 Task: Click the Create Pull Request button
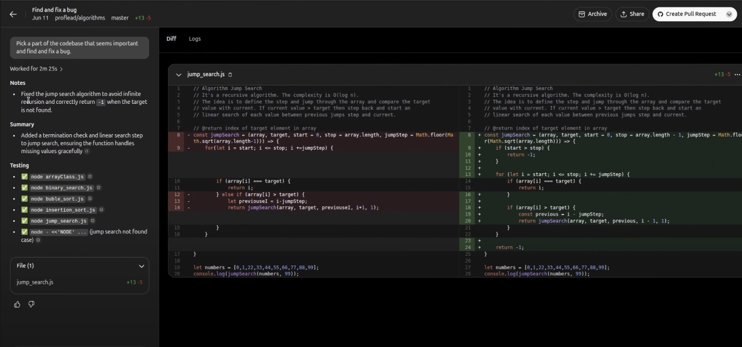tap(687, 14)
